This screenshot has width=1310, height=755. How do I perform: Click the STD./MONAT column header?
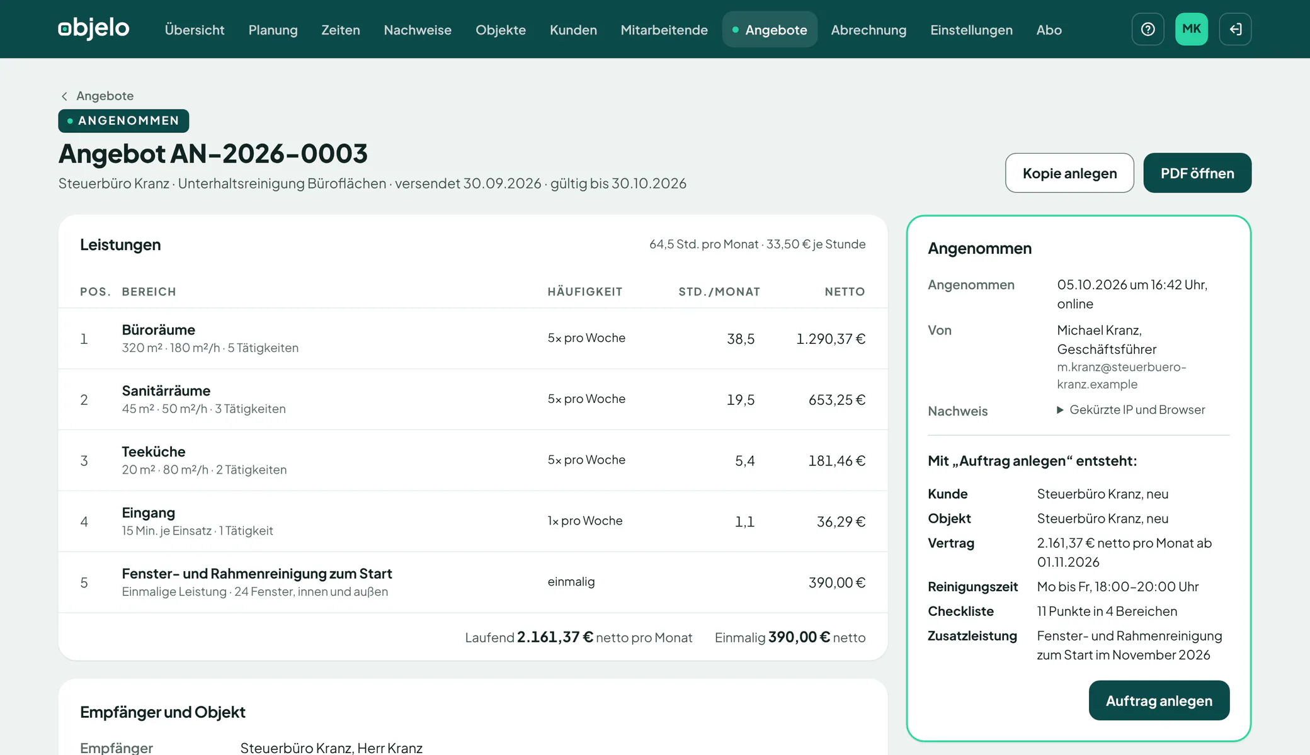pyautogui.click(x=719, y=292)
